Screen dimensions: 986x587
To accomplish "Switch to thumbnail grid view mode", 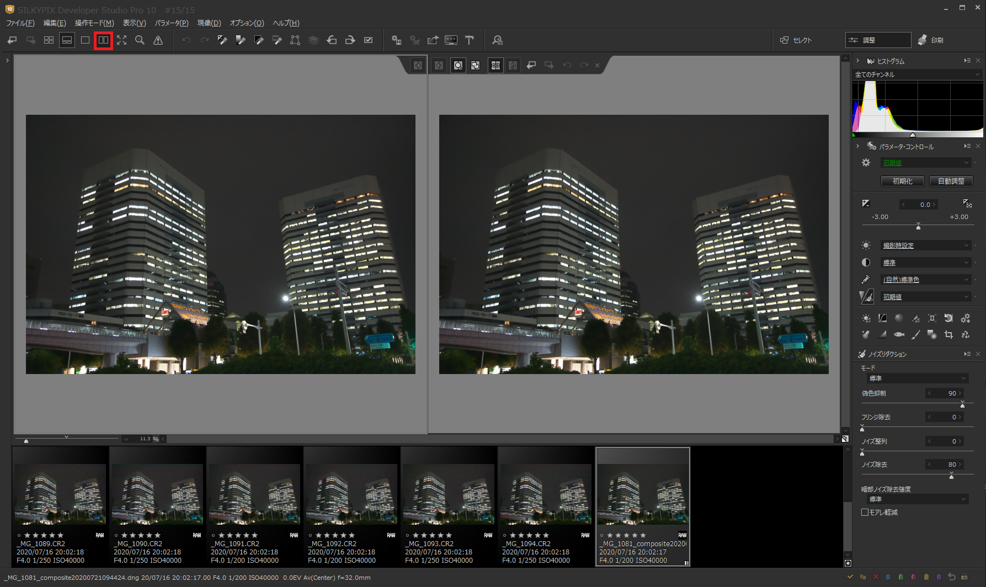I will click(x=49, y=40).
